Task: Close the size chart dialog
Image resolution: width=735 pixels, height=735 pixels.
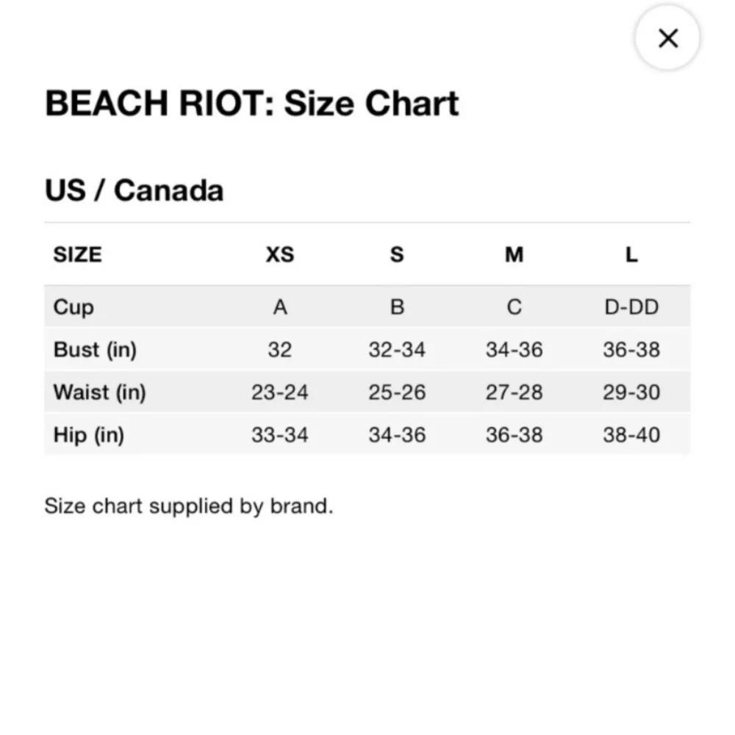Action: click(x=667, y=38)
